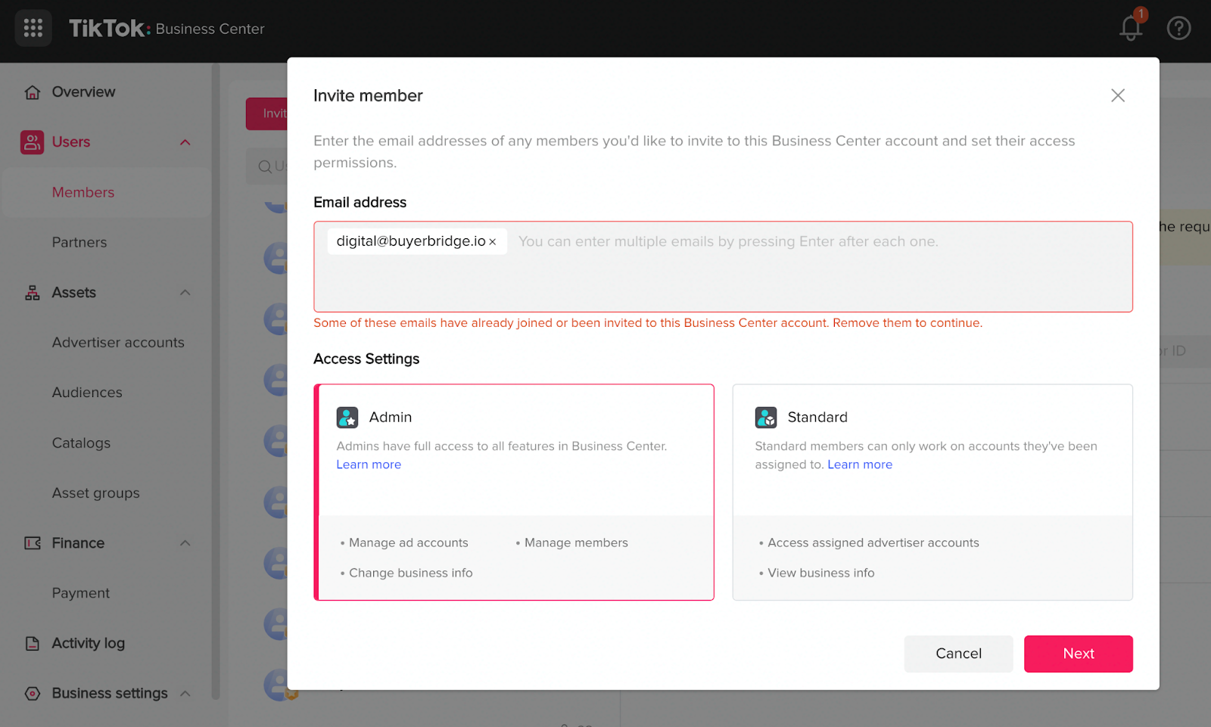Click the Assets hierarchy icon
This screenshot has height=727, width=1211.
[33, 293]
